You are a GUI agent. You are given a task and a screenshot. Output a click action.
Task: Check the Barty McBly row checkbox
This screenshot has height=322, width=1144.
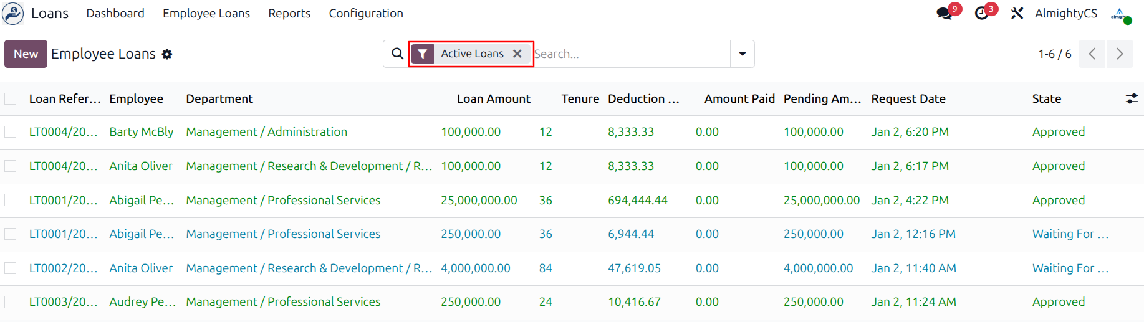tap(11, 132)
